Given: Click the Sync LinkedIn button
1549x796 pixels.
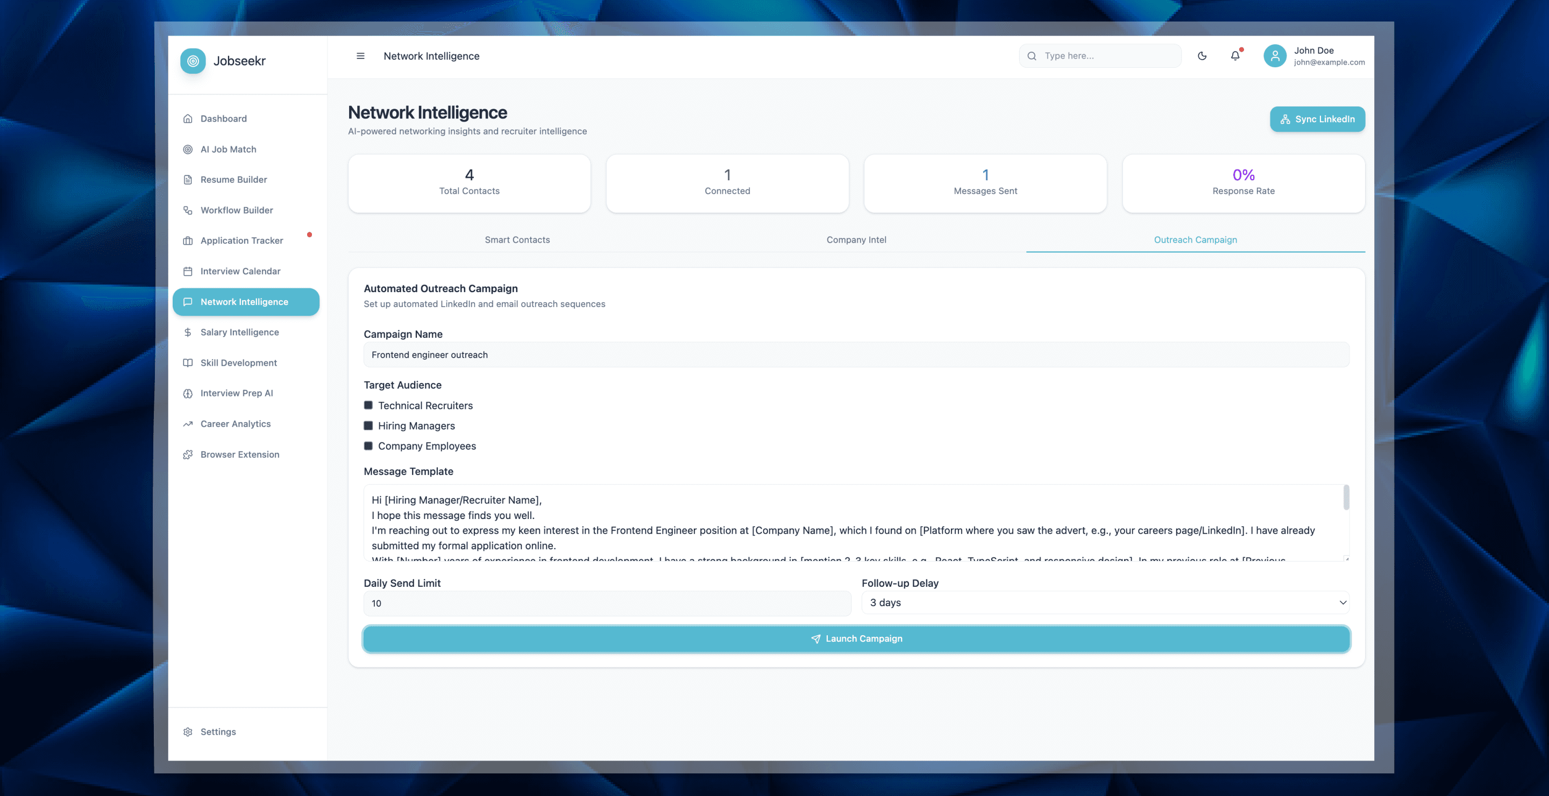Looking at the screenshot, I should coord(1317,119).
